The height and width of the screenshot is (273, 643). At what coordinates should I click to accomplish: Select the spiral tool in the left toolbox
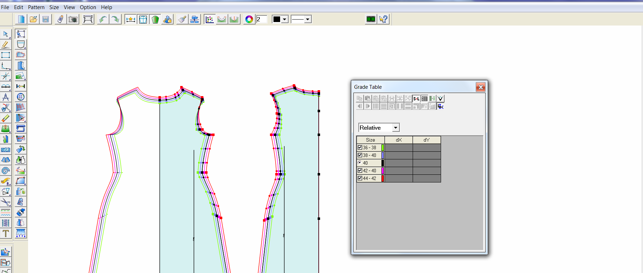6,171
